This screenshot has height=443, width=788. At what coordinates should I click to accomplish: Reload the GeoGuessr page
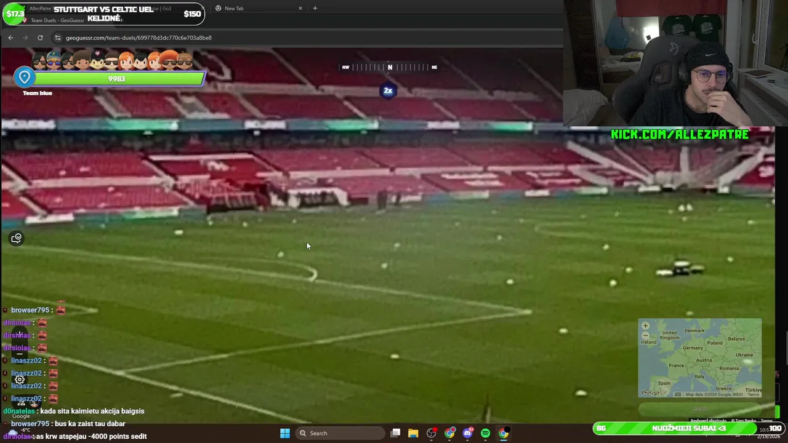(40, 38)
